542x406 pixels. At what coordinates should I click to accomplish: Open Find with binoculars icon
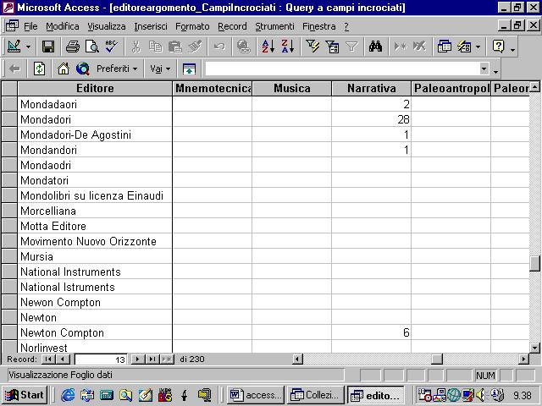point(375,47)
